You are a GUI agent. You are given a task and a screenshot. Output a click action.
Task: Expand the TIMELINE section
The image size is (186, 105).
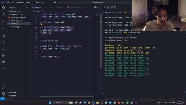click(x=13, y=96)
